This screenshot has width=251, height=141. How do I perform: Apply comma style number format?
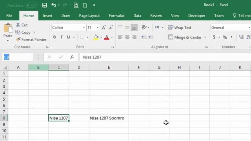pos(231,37)
